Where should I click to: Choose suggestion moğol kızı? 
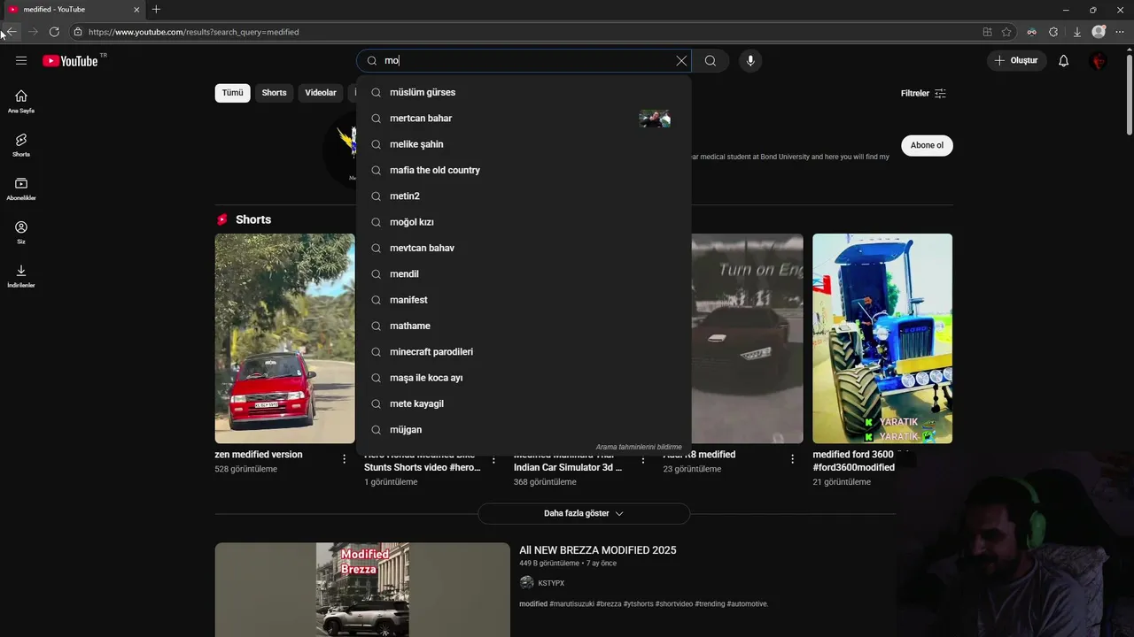pos(524,222)
